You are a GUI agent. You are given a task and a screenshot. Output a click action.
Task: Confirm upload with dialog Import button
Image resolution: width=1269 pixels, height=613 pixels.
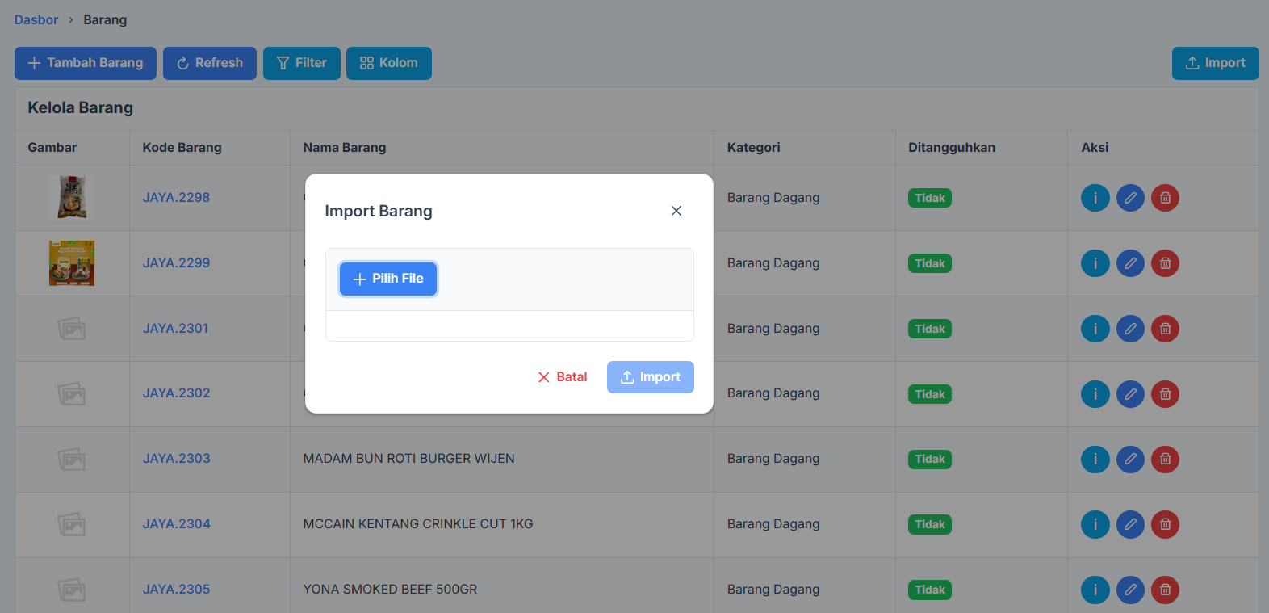pos(650,377)
